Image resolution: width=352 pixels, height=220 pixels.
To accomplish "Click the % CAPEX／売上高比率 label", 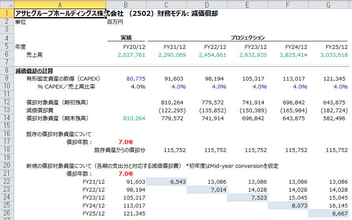I will point(66,87).
